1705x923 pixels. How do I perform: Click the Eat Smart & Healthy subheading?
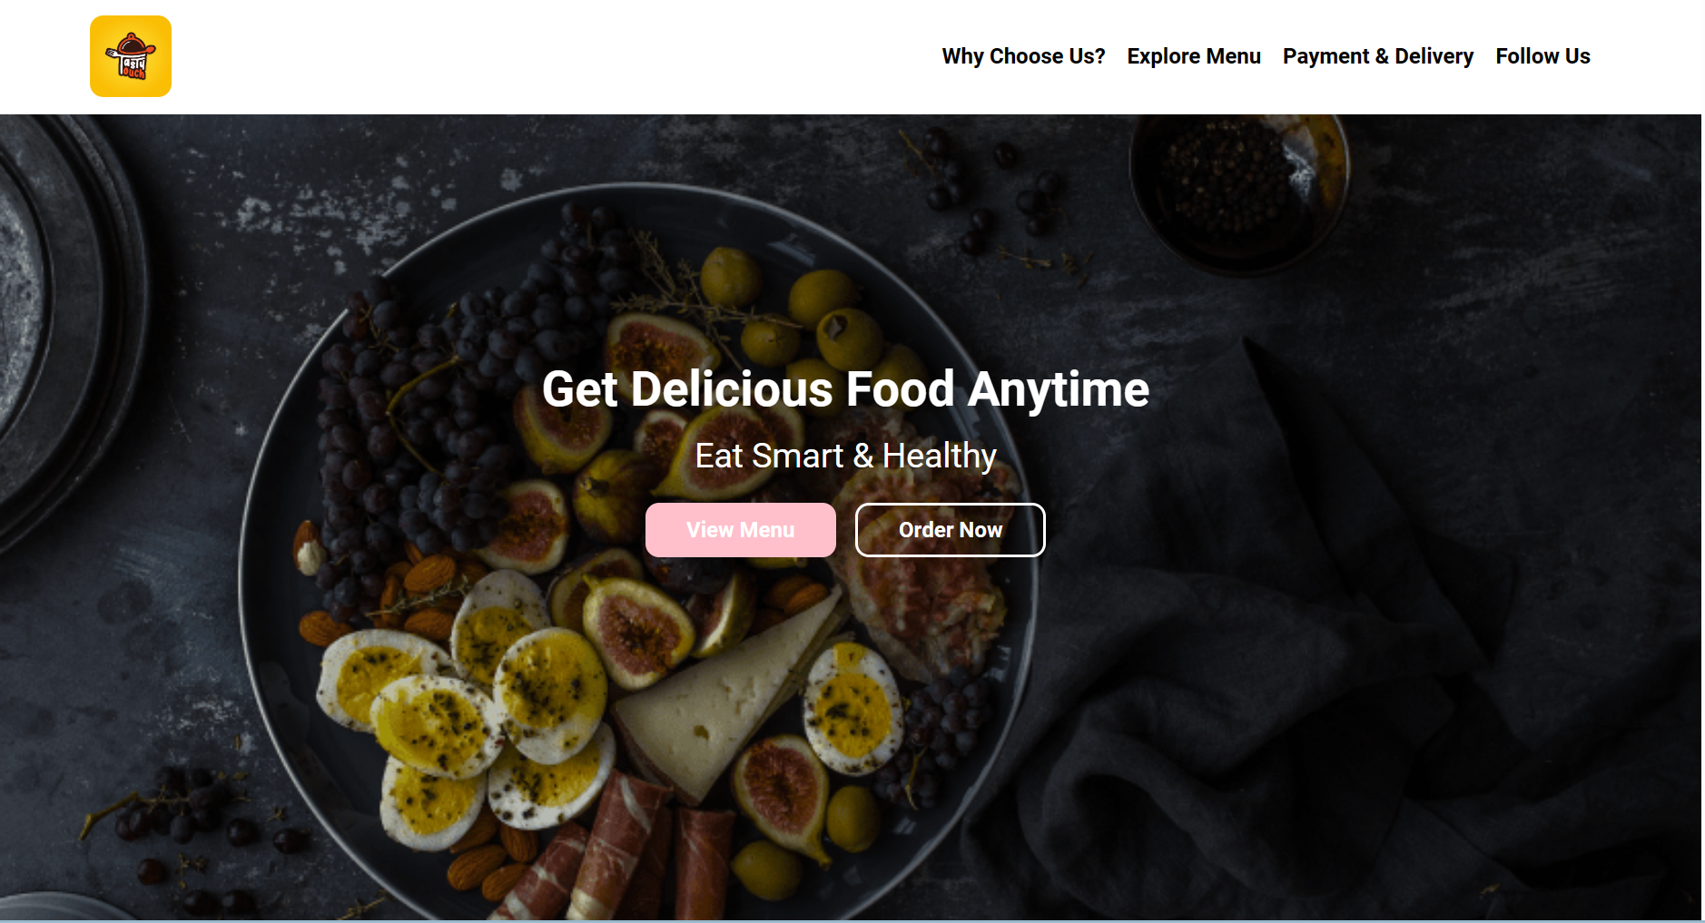pyautogui.click(x=846, y=456)
